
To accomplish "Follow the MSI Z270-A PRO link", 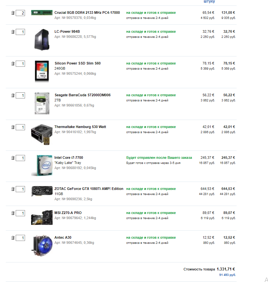I will coord(68,213).
